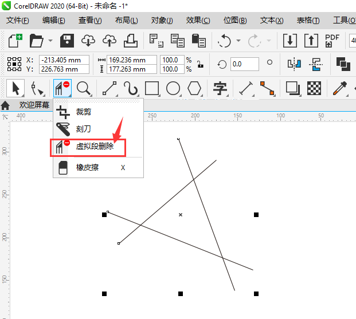Select the Shape tool

pyautogui.click(x=37, y=89)
